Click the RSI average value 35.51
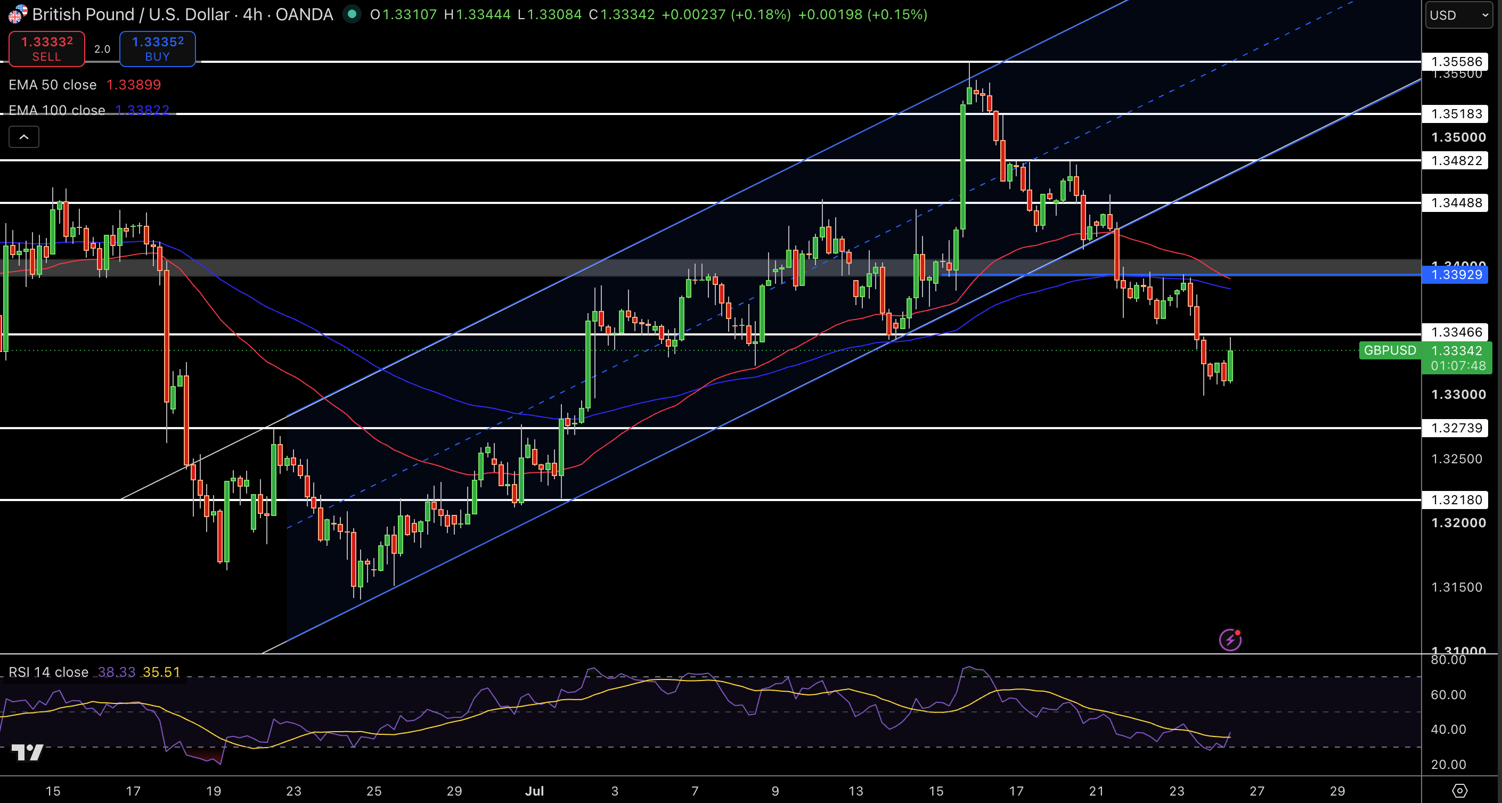 [x=161, y=672]
